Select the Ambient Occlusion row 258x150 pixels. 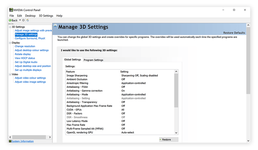pyautogui.click(x=120, y=79)
